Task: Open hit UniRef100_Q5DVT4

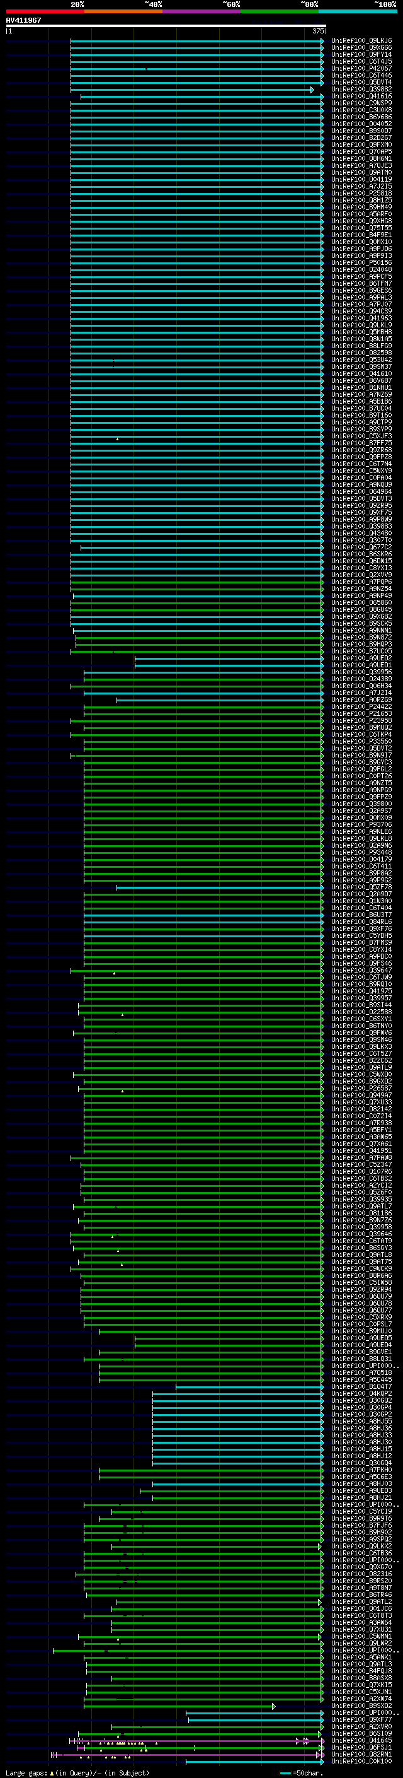Action: point(361,83)
